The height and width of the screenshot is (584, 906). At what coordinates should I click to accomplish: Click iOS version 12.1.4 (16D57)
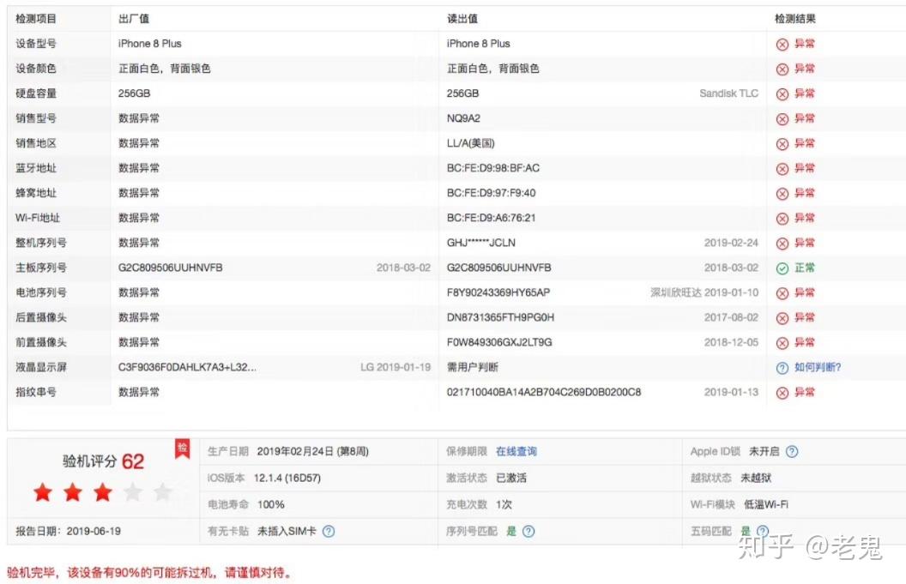click(287, 478)
